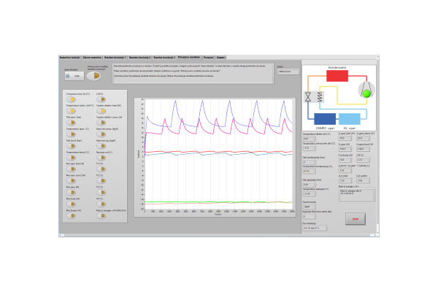Image resolution: width=438 pixels, height=292 pixels.
Task: Toggle the COP [-] curve switch
Action: click(x=101, y=100)
